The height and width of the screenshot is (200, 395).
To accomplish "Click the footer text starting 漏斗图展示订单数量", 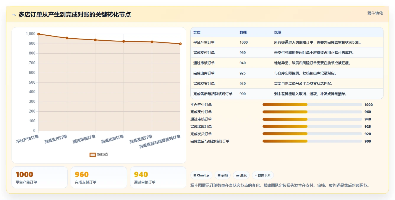I will [x=280, y=186].
